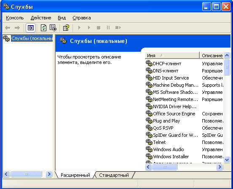Open the Вид menu
This screenshot has width=233, height=189.
[x=62, y=18]
